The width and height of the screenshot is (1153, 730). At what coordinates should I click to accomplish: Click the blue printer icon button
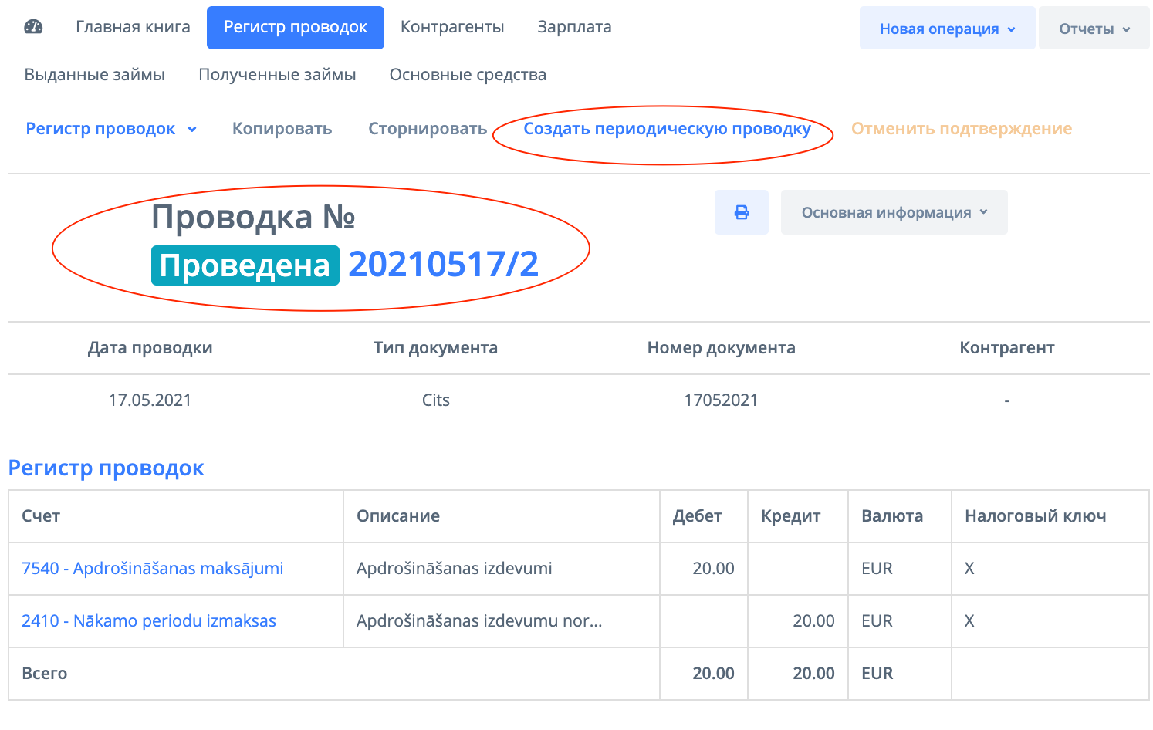pos(741,212)
